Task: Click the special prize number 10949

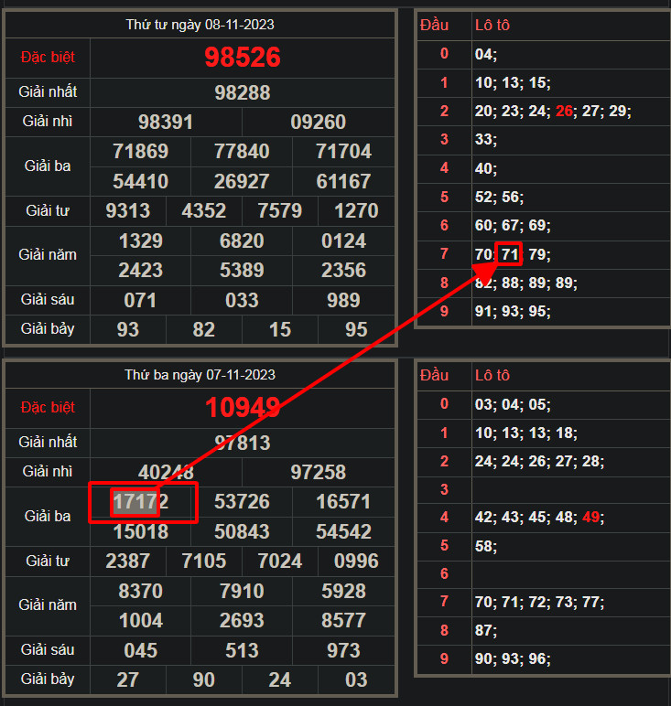Action: [242, 408]
